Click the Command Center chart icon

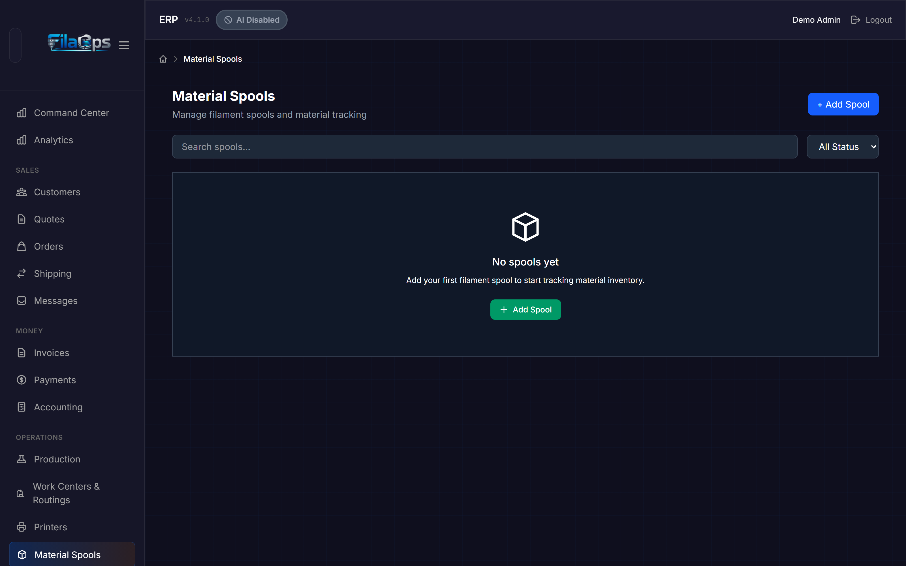22,113
